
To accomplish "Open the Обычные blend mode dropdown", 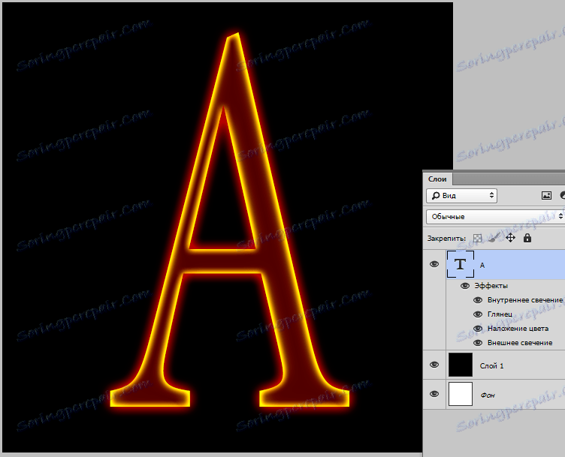I will coord(495,217).
